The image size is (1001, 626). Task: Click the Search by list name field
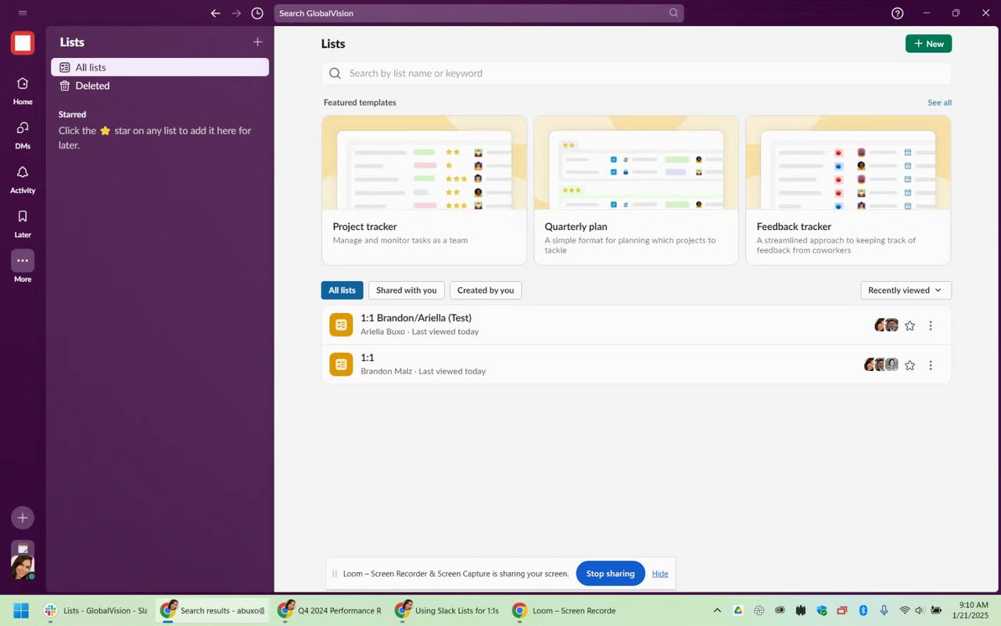click(637, 74)
